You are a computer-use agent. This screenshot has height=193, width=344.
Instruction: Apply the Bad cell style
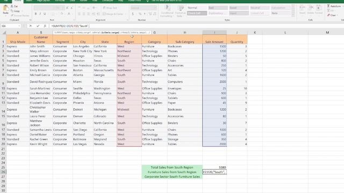218,8
